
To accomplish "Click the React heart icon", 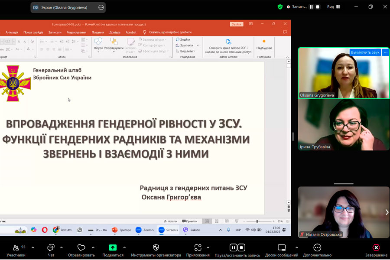I will click(81, 248).
